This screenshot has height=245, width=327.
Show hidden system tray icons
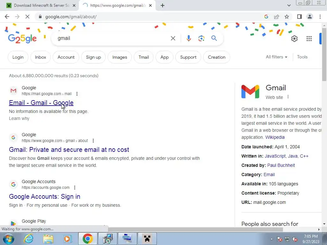pyautogui.click(x=271, y=239)
